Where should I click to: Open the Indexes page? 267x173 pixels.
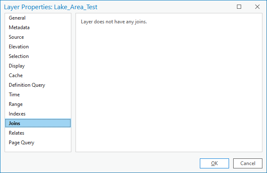(x=17, y=114)
